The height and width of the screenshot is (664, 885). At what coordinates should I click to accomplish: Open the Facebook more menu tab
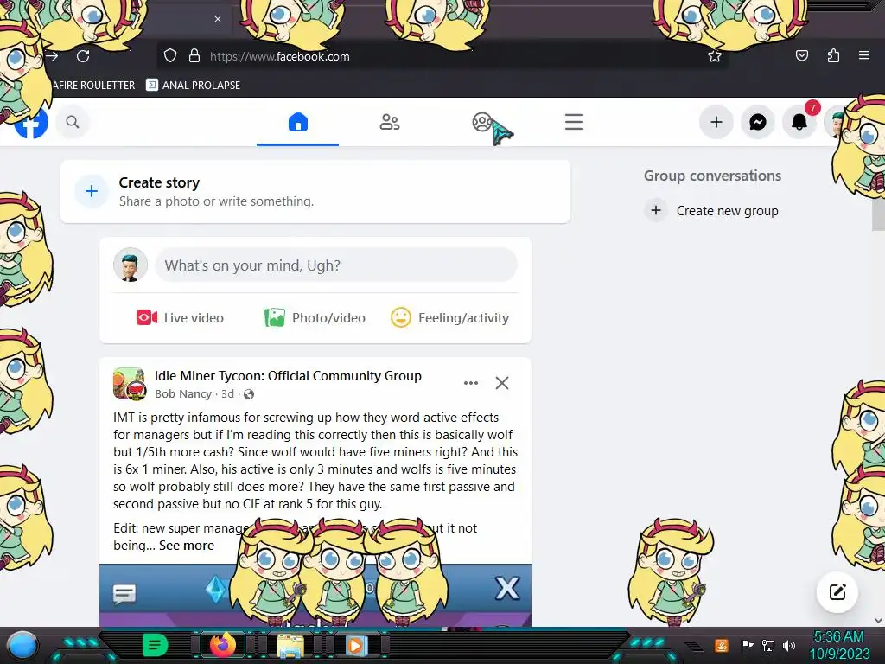point(574,122)
